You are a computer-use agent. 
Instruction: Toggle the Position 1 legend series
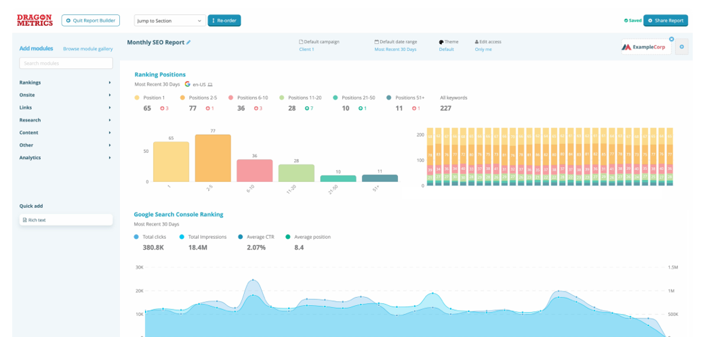[155, 97]
